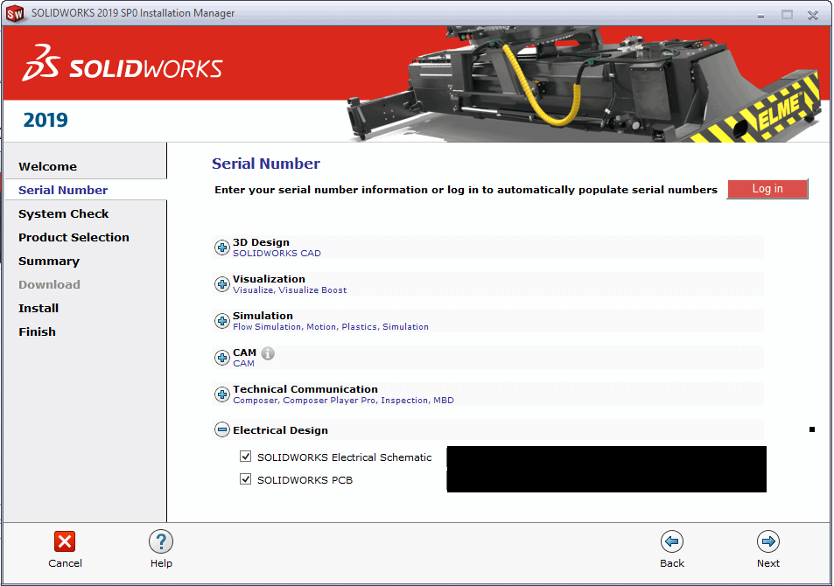
Task: Minimize the Installation Manager window
Action: click(x=761, y=15)
